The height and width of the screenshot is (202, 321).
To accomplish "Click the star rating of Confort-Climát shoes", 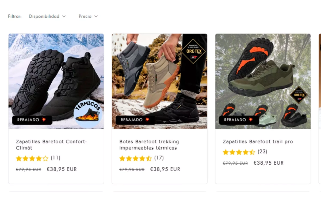I will [x=32, y=159].
